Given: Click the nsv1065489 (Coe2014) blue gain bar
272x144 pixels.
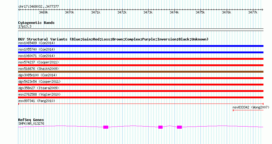Looking at the screenshot, I should coord(141,46).
